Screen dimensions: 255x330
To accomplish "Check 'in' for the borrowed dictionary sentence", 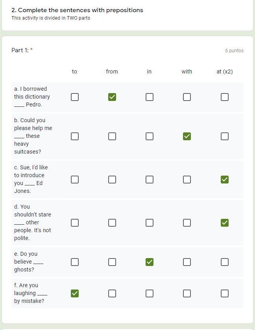I will tap(150, 97).
